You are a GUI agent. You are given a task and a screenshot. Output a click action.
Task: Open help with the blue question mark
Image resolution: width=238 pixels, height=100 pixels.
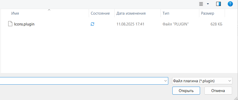pos(230,4)
